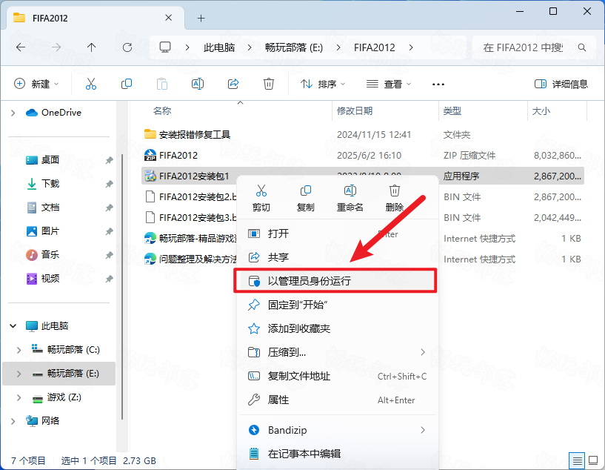The width and height of the screenshot is (605, 470).
Task: Choose 复制文件地址 in the context menu
Action: tap(338, 376)
